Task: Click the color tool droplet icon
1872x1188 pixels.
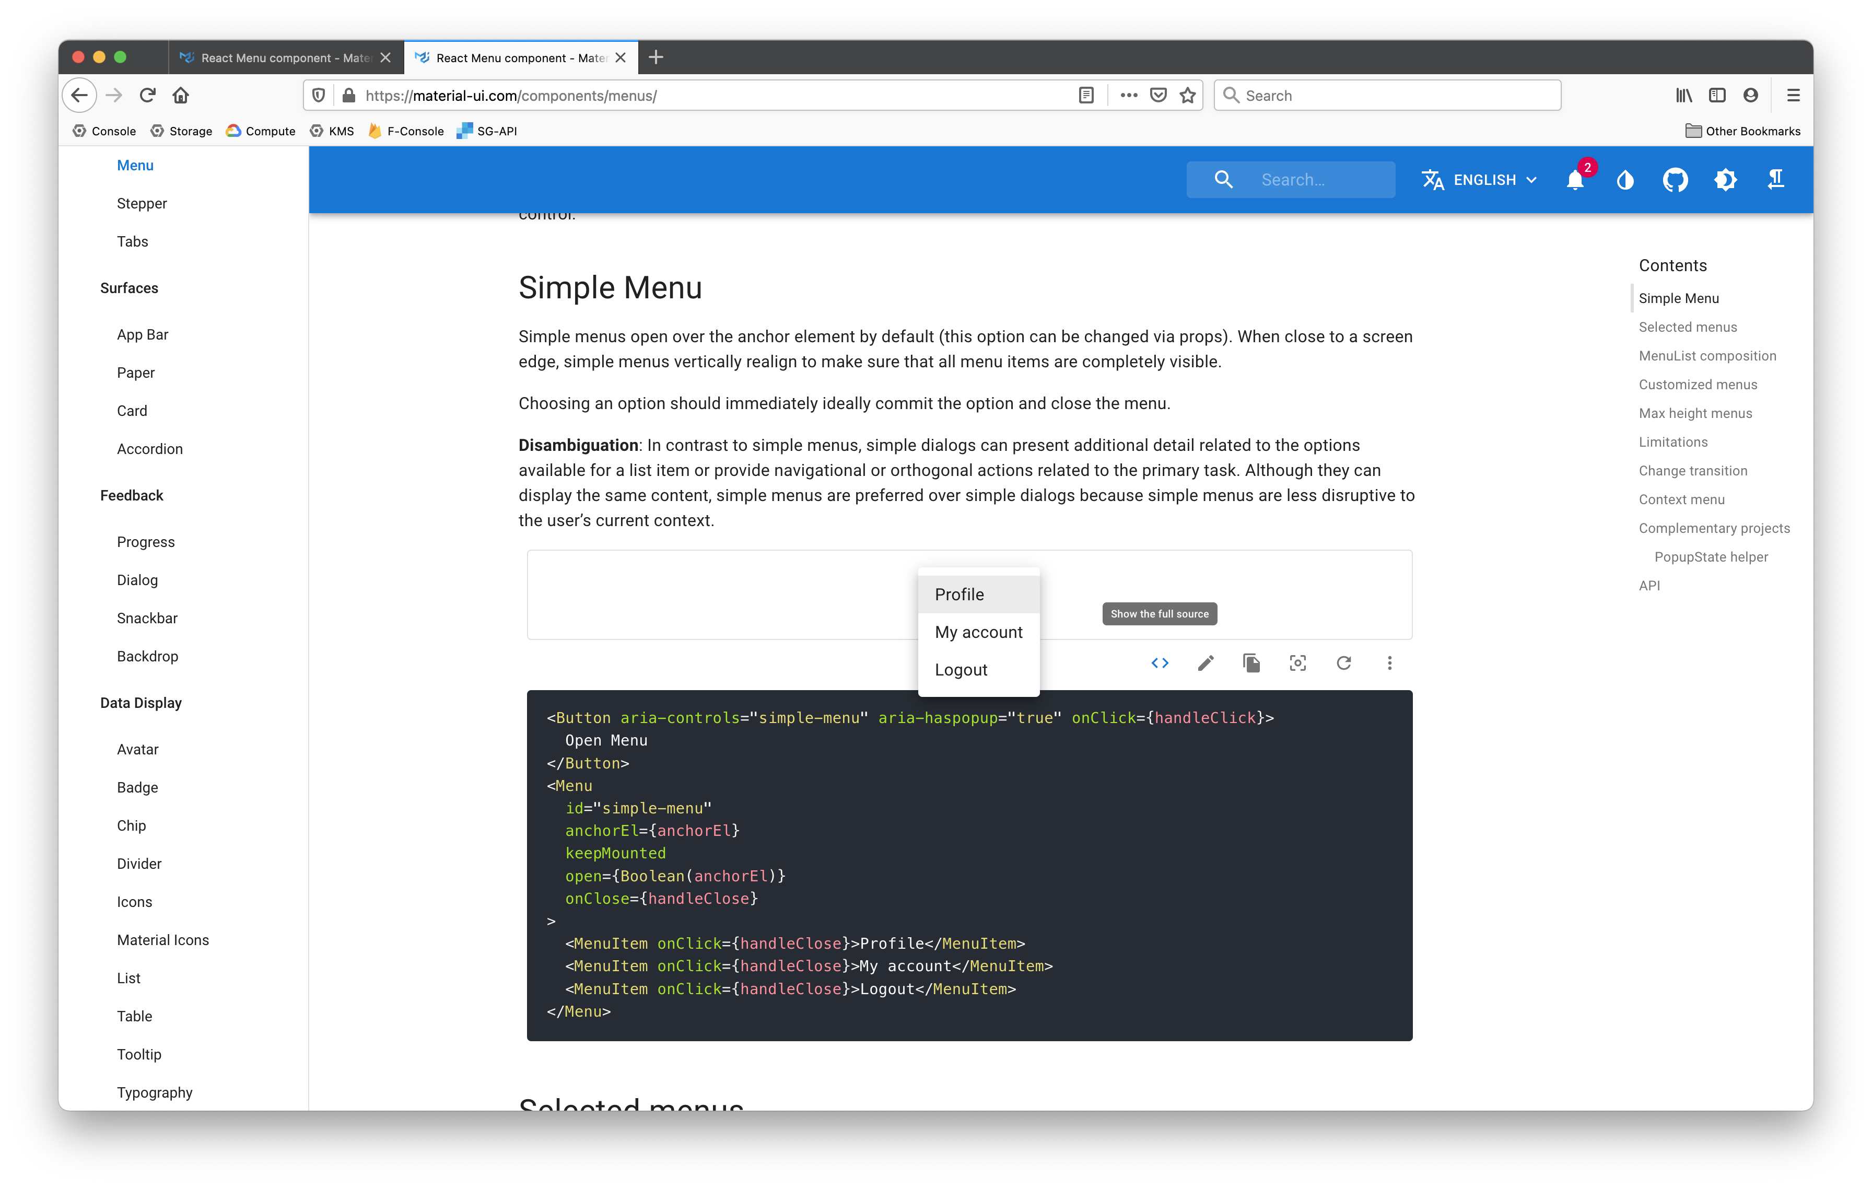Action: coord(1625,180)
